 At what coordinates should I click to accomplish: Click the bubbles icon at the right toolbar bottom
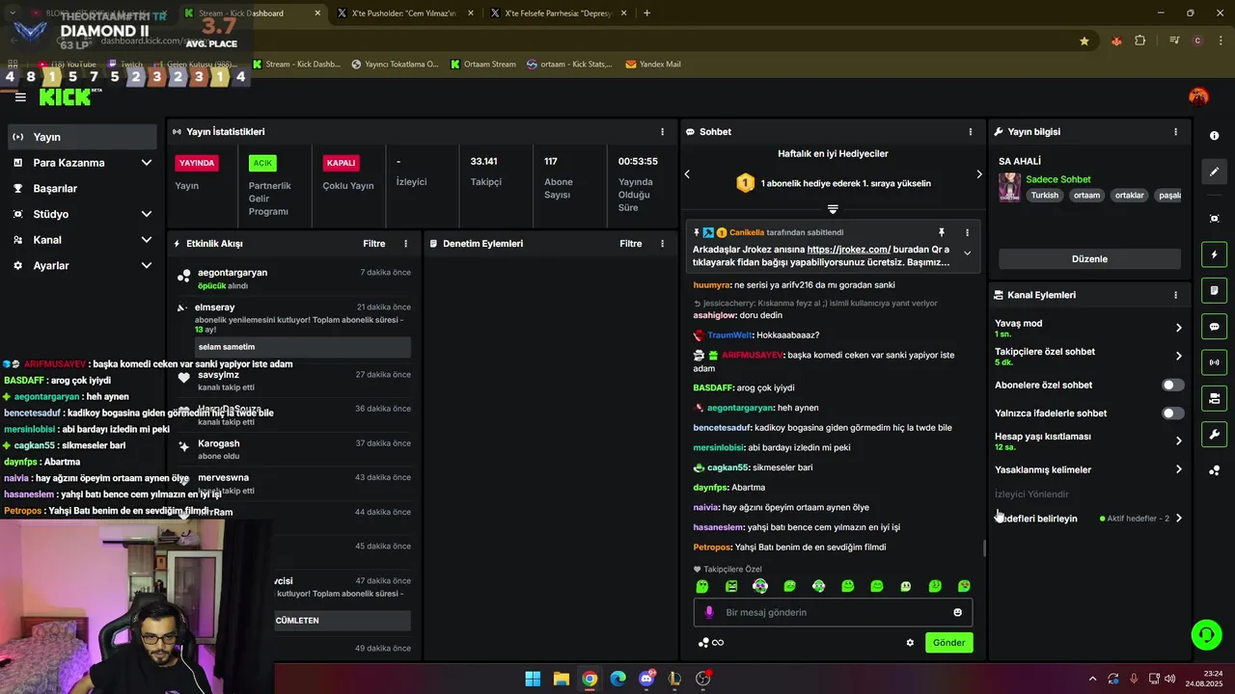click(1214, 470)
